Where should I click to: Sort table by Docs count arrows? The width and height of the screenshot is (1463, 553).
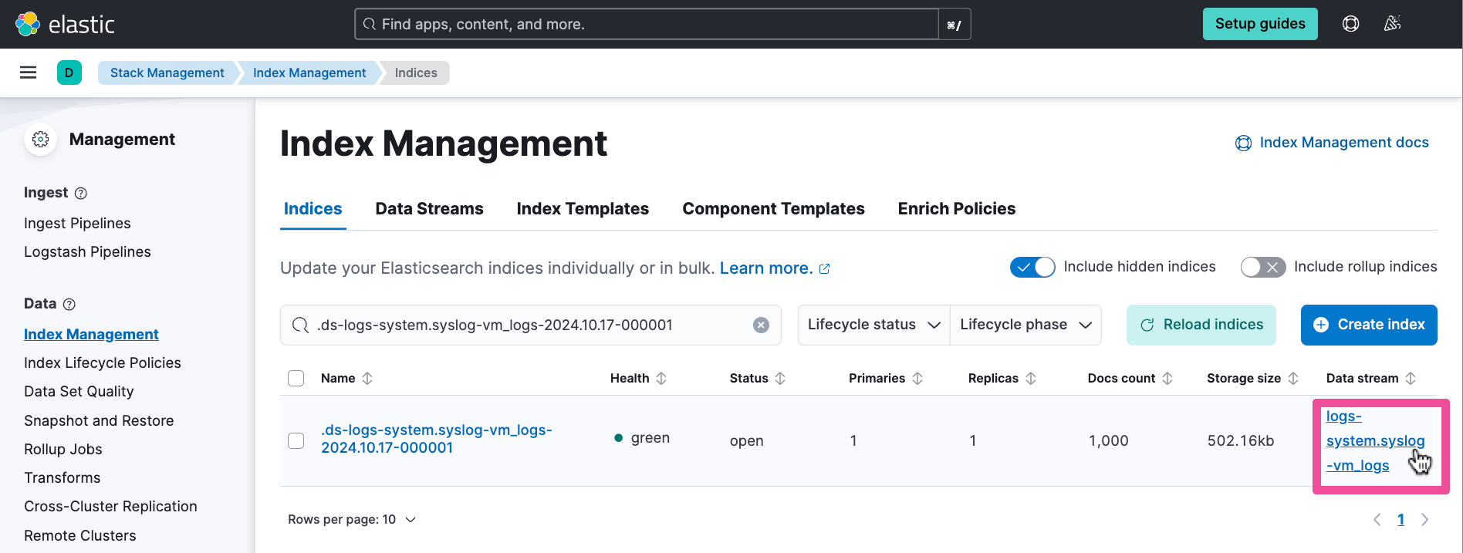tap(1167, 378)
